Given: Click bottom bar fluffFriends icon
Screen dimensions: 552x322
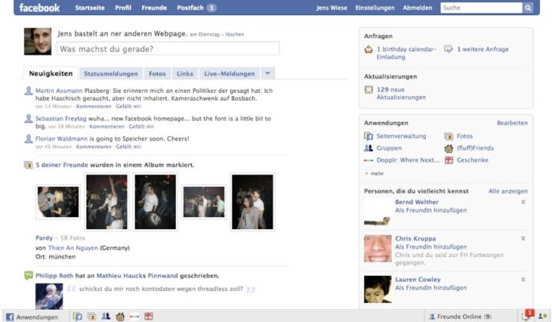Looking at the screenshot, I should [x=120, y=316].
